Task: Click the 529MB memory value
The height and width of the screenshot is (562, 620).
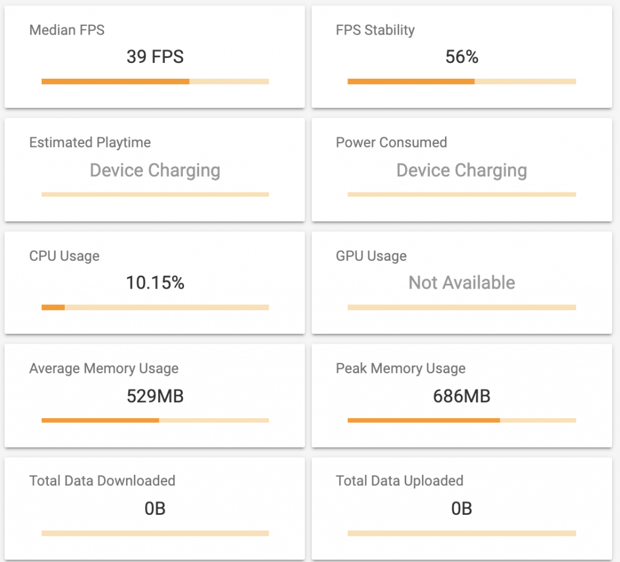Action: tap(155, 396)
